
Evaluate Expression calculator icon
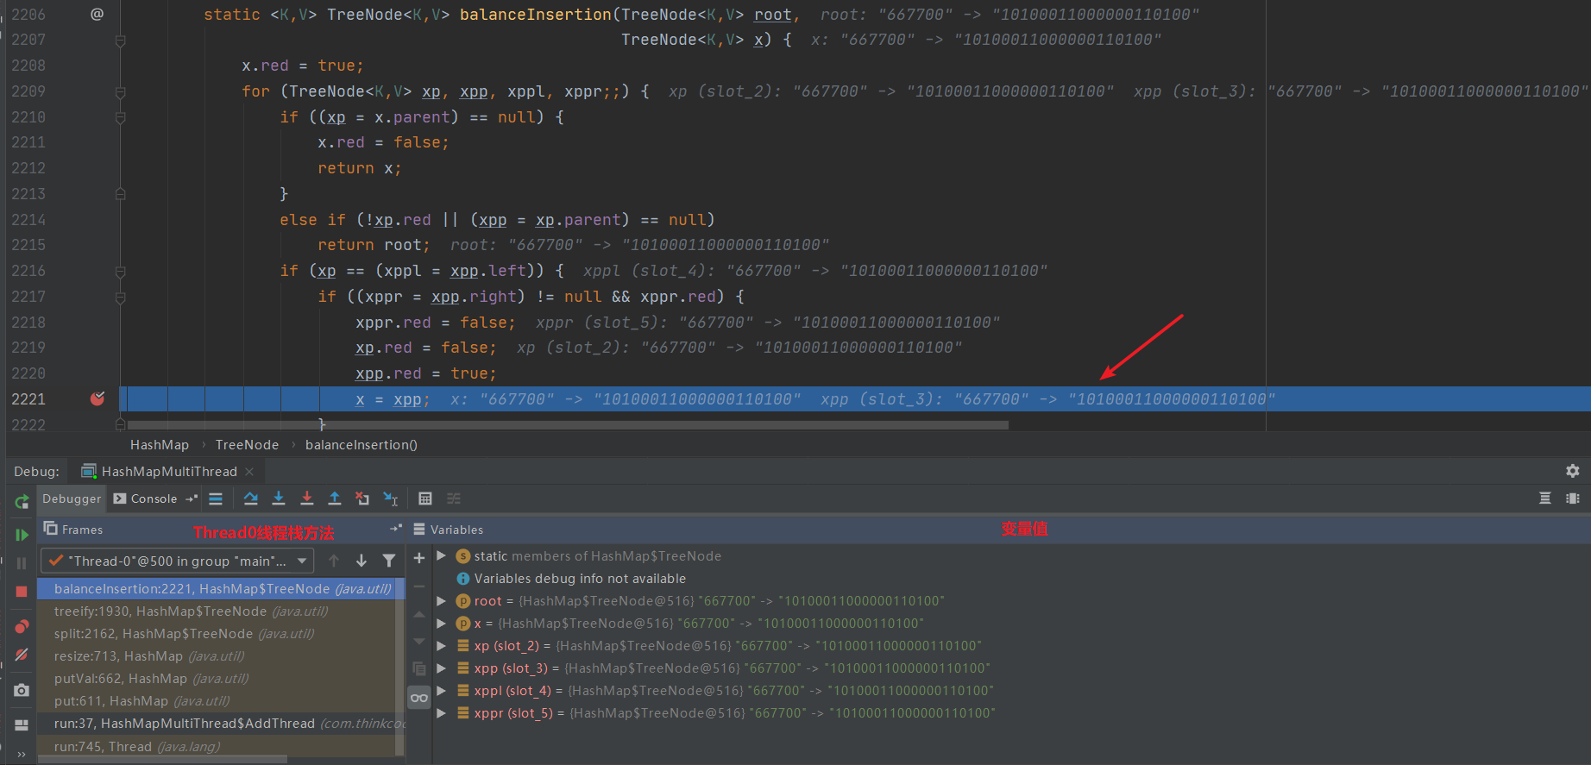(x=425, y=499)
